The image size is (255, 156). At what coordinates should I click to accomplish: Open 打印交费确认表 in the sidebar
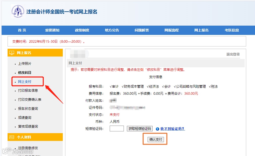click(x=30, y=99)
